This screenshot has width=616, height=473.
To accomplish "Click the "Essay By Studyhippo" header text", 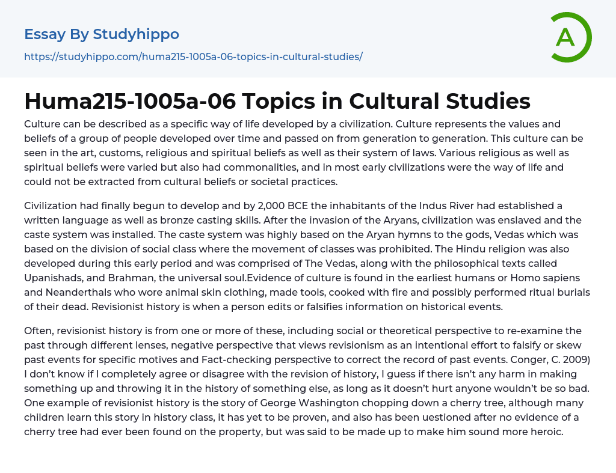I will 102,34.
